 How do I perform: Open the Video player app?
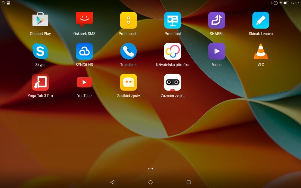217,50
